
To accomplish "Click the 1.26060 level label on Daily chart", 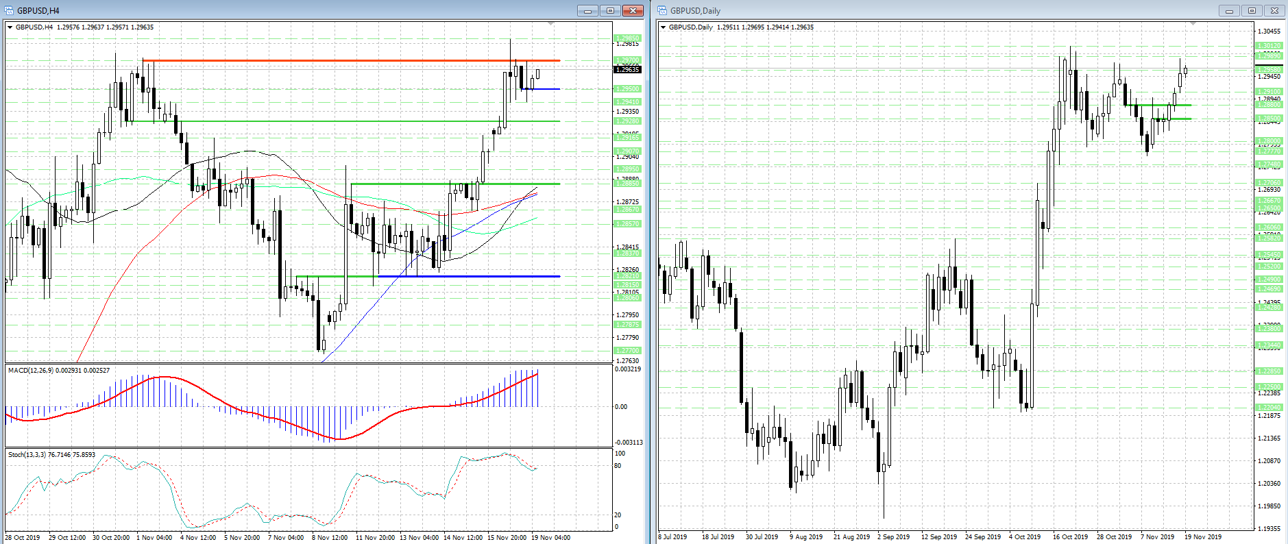I will pyautogui.click(x=1268, y=227).
